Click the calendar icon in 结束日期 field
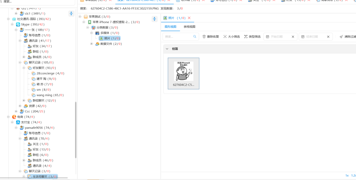Screen dimensions: 356x180 tap(303, 37)
